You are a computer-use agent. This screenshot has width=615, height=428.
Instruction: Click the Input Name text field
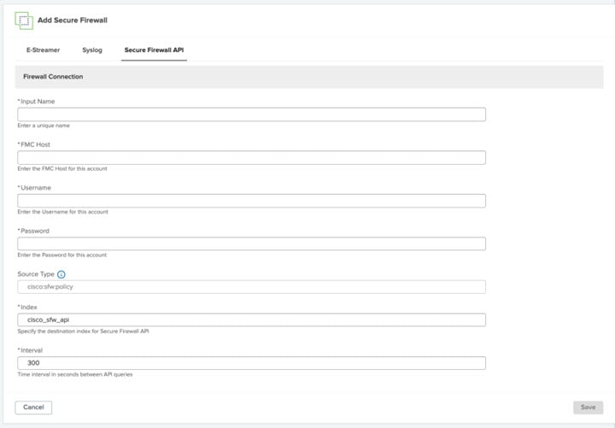251,114
